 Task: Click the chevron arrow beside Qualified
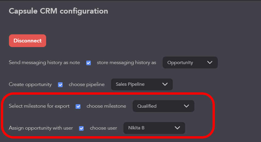[186, 106]
